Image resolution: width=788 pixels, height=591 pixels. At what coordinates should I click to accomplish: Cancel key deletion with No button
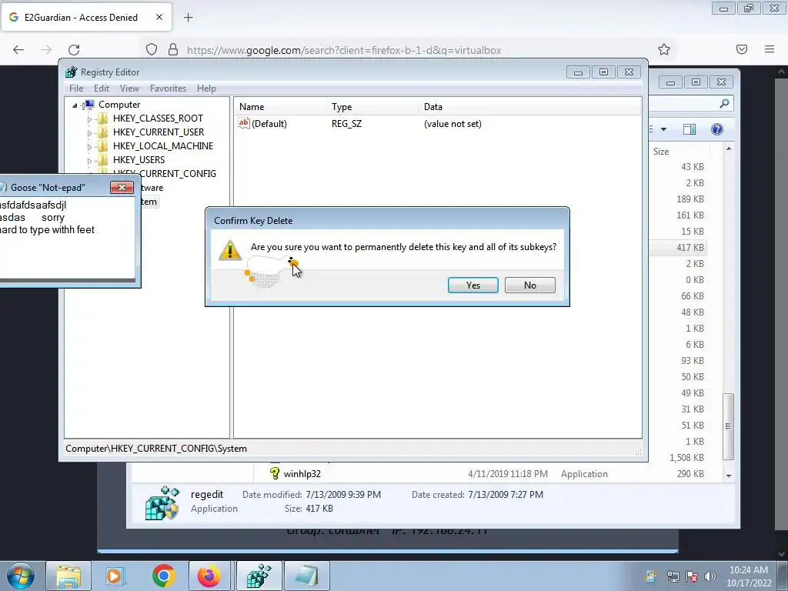point(529,285)
